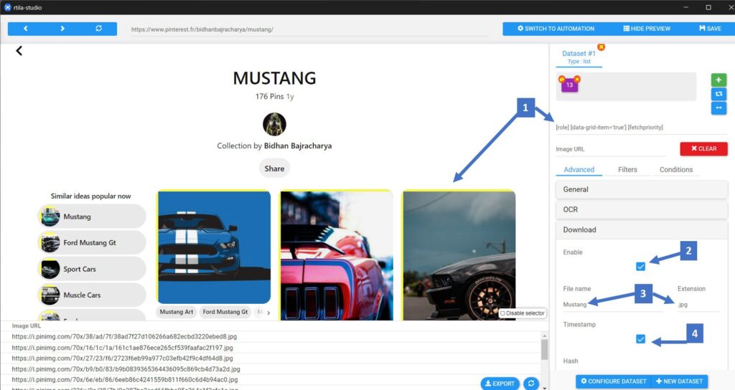Go back using the browser back arrow
The image size is (735, 390).
coord(26,29)
